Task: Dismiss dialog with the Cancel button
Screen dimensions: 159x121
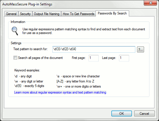Action: click(x=144, y=113)
